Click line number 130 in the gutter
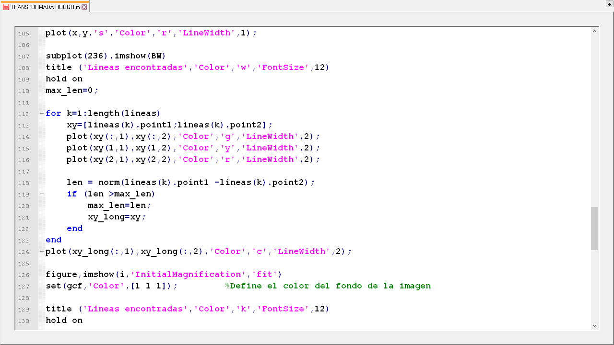Image resolution: width=614 pixels, height=345 pixels. coord(24,321)
